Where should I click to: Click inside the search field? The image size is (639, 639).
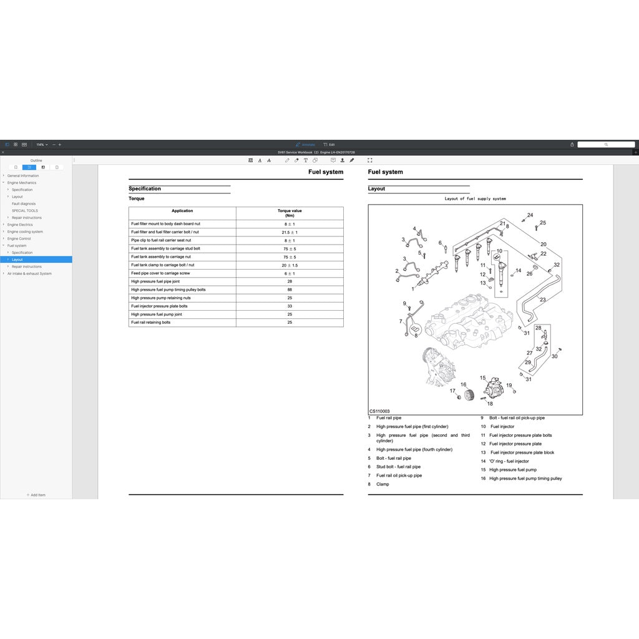click(x=607, y=144)
